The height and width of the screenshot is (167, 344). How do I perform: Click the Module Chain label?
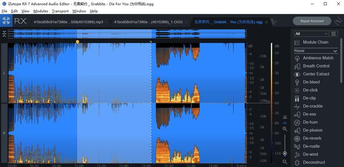click(316, 42)
